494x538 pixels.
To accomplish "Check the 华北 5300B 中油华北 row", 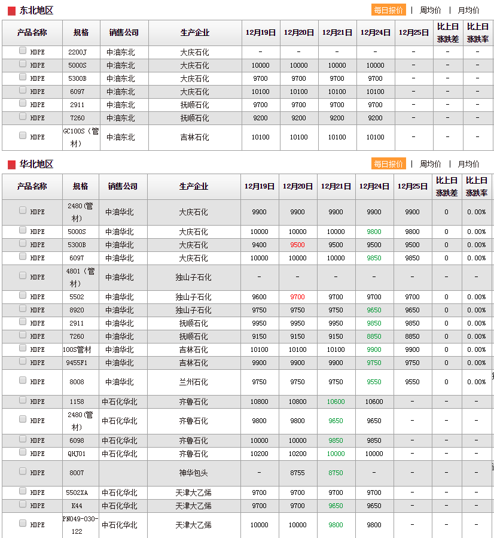I will (x=23, y=243).
